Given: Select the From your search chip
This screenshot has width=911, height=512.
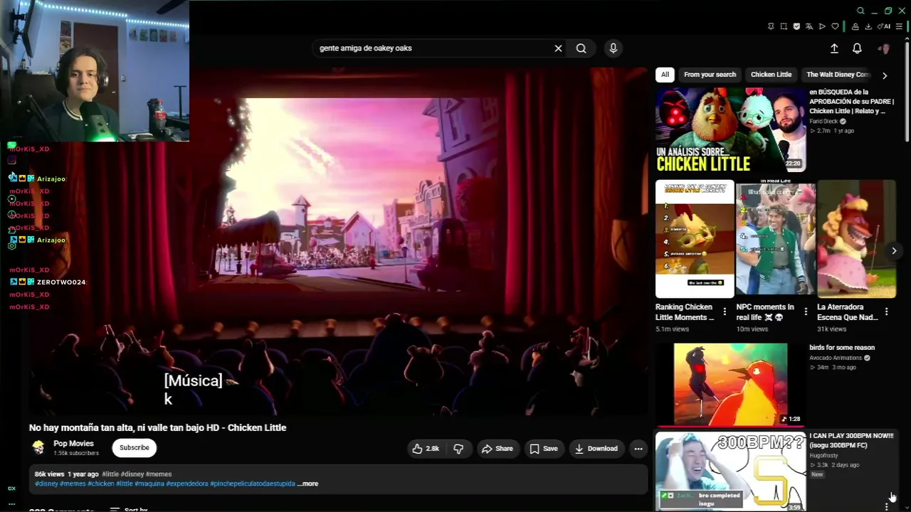Looking at the screenshot, I should 710,75.
